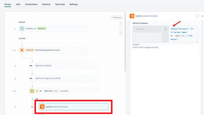This screenshot has height=115, width=204.
Task: Open the Connections tab
Action: tap(31, 4)
